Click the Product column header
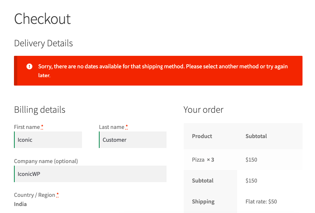 202,136
